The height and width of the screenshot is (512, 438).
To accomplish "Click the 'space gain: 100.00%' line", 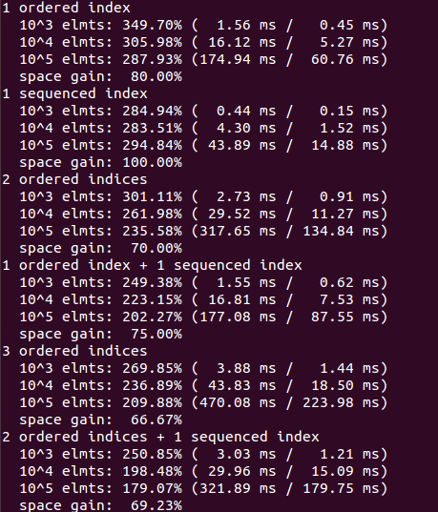I will [101, 163].
